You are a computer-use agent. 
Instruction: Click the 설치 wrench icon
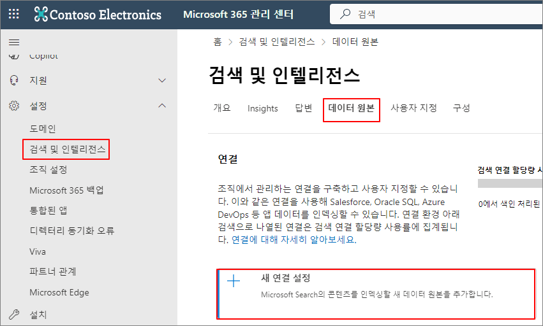pyautogui.click(x=14, y=315)
